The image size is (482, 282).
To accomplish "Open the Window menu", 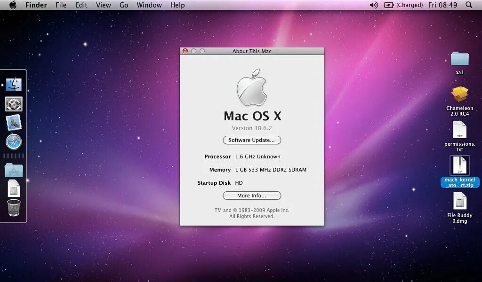I will (x=149, y=5).
